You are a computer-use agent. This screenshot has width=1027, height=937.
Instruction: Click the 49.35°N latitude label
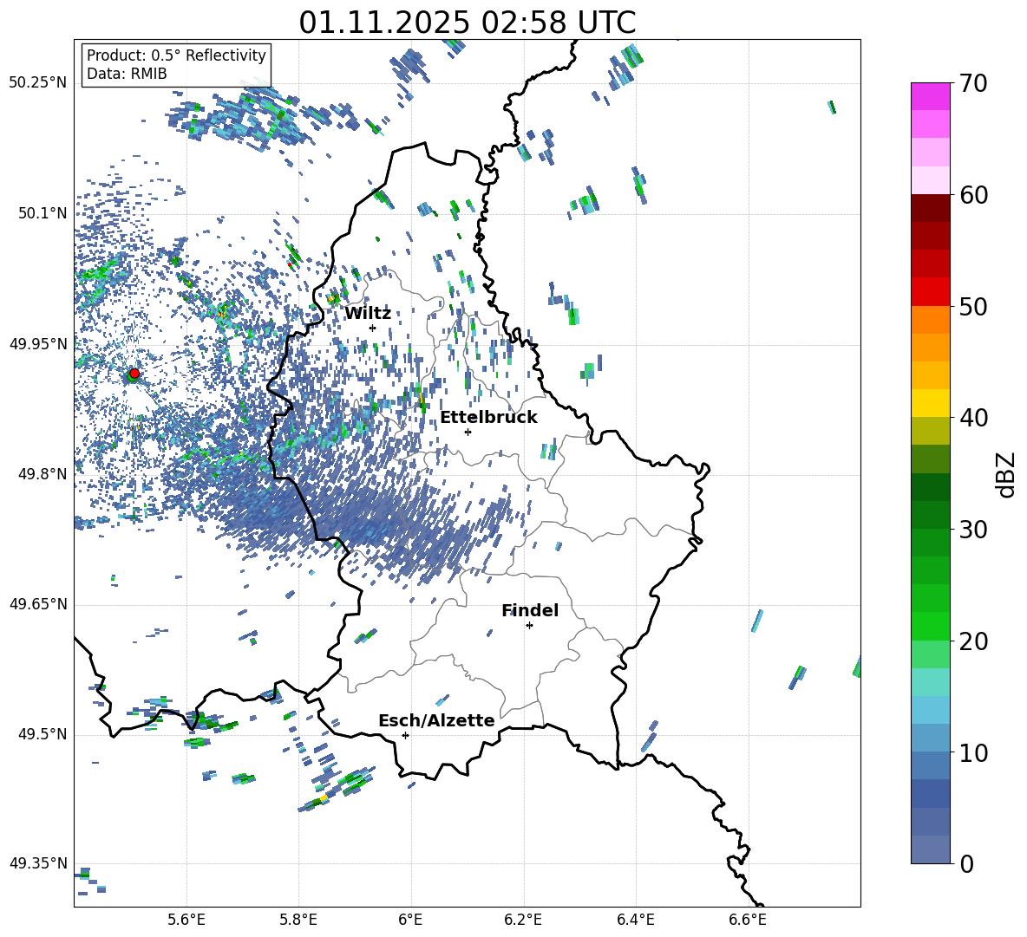pos(38,863)
